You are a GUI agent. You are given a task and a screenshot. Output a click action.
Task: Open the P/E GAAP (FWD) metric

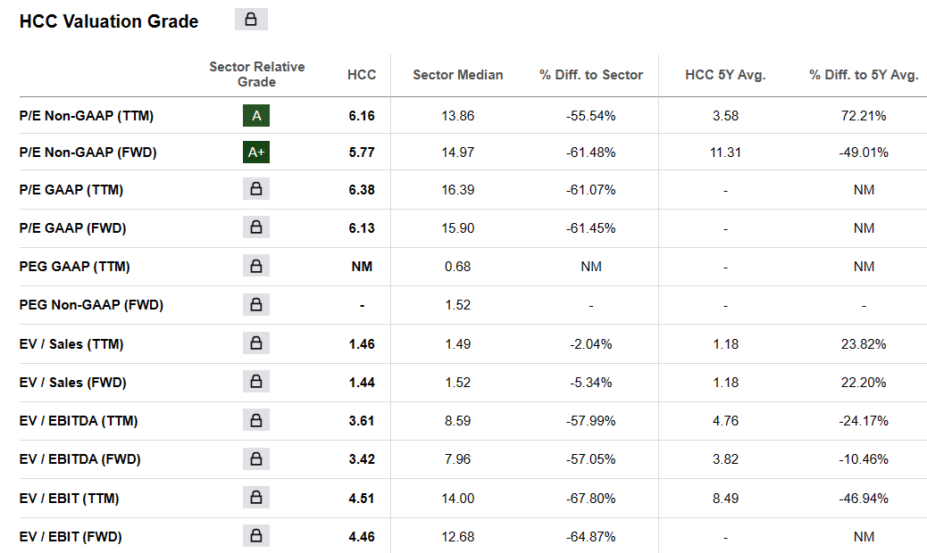[72, 228]
